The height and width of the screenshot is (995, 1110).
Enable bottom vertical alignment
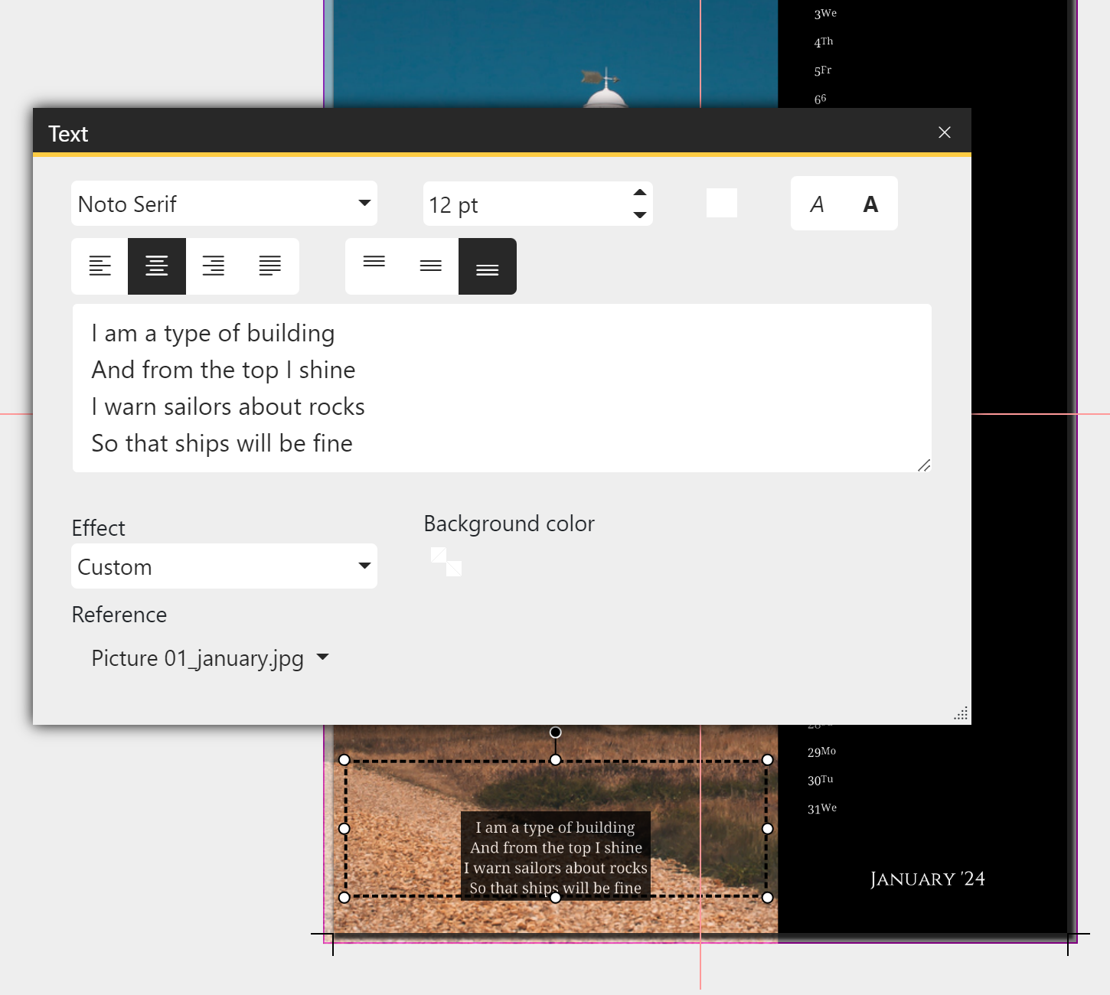487,266
